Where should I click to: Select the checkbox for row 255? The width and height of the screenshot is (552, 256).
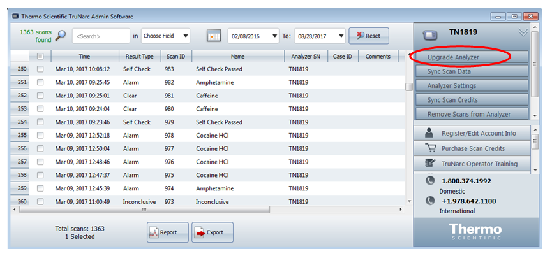coord(40,135)
